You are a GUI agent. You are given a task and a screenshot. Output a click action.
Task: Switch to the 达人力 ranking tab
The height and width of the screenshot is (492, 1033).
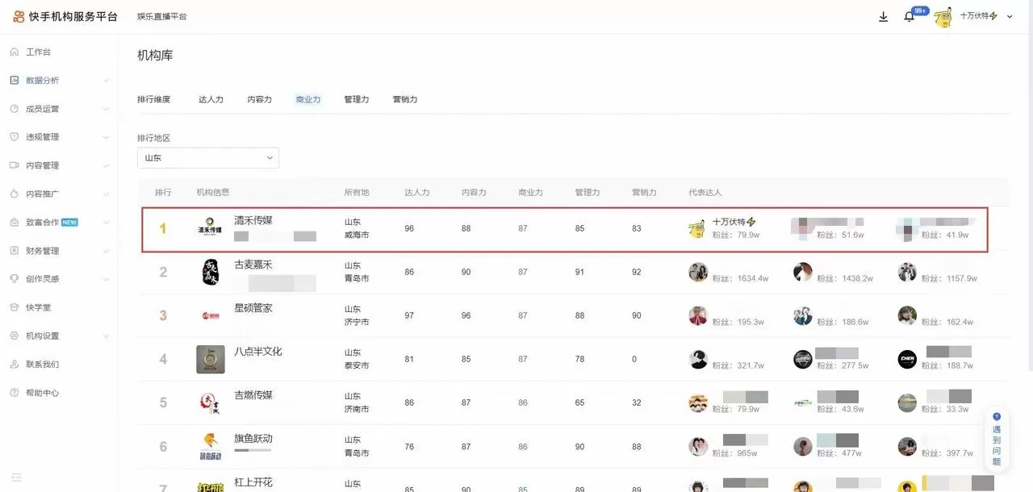(x=211, y=99)
